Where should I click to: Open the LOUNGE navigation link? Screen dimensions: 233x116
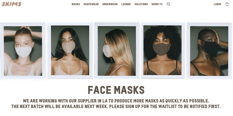point(126,4)
